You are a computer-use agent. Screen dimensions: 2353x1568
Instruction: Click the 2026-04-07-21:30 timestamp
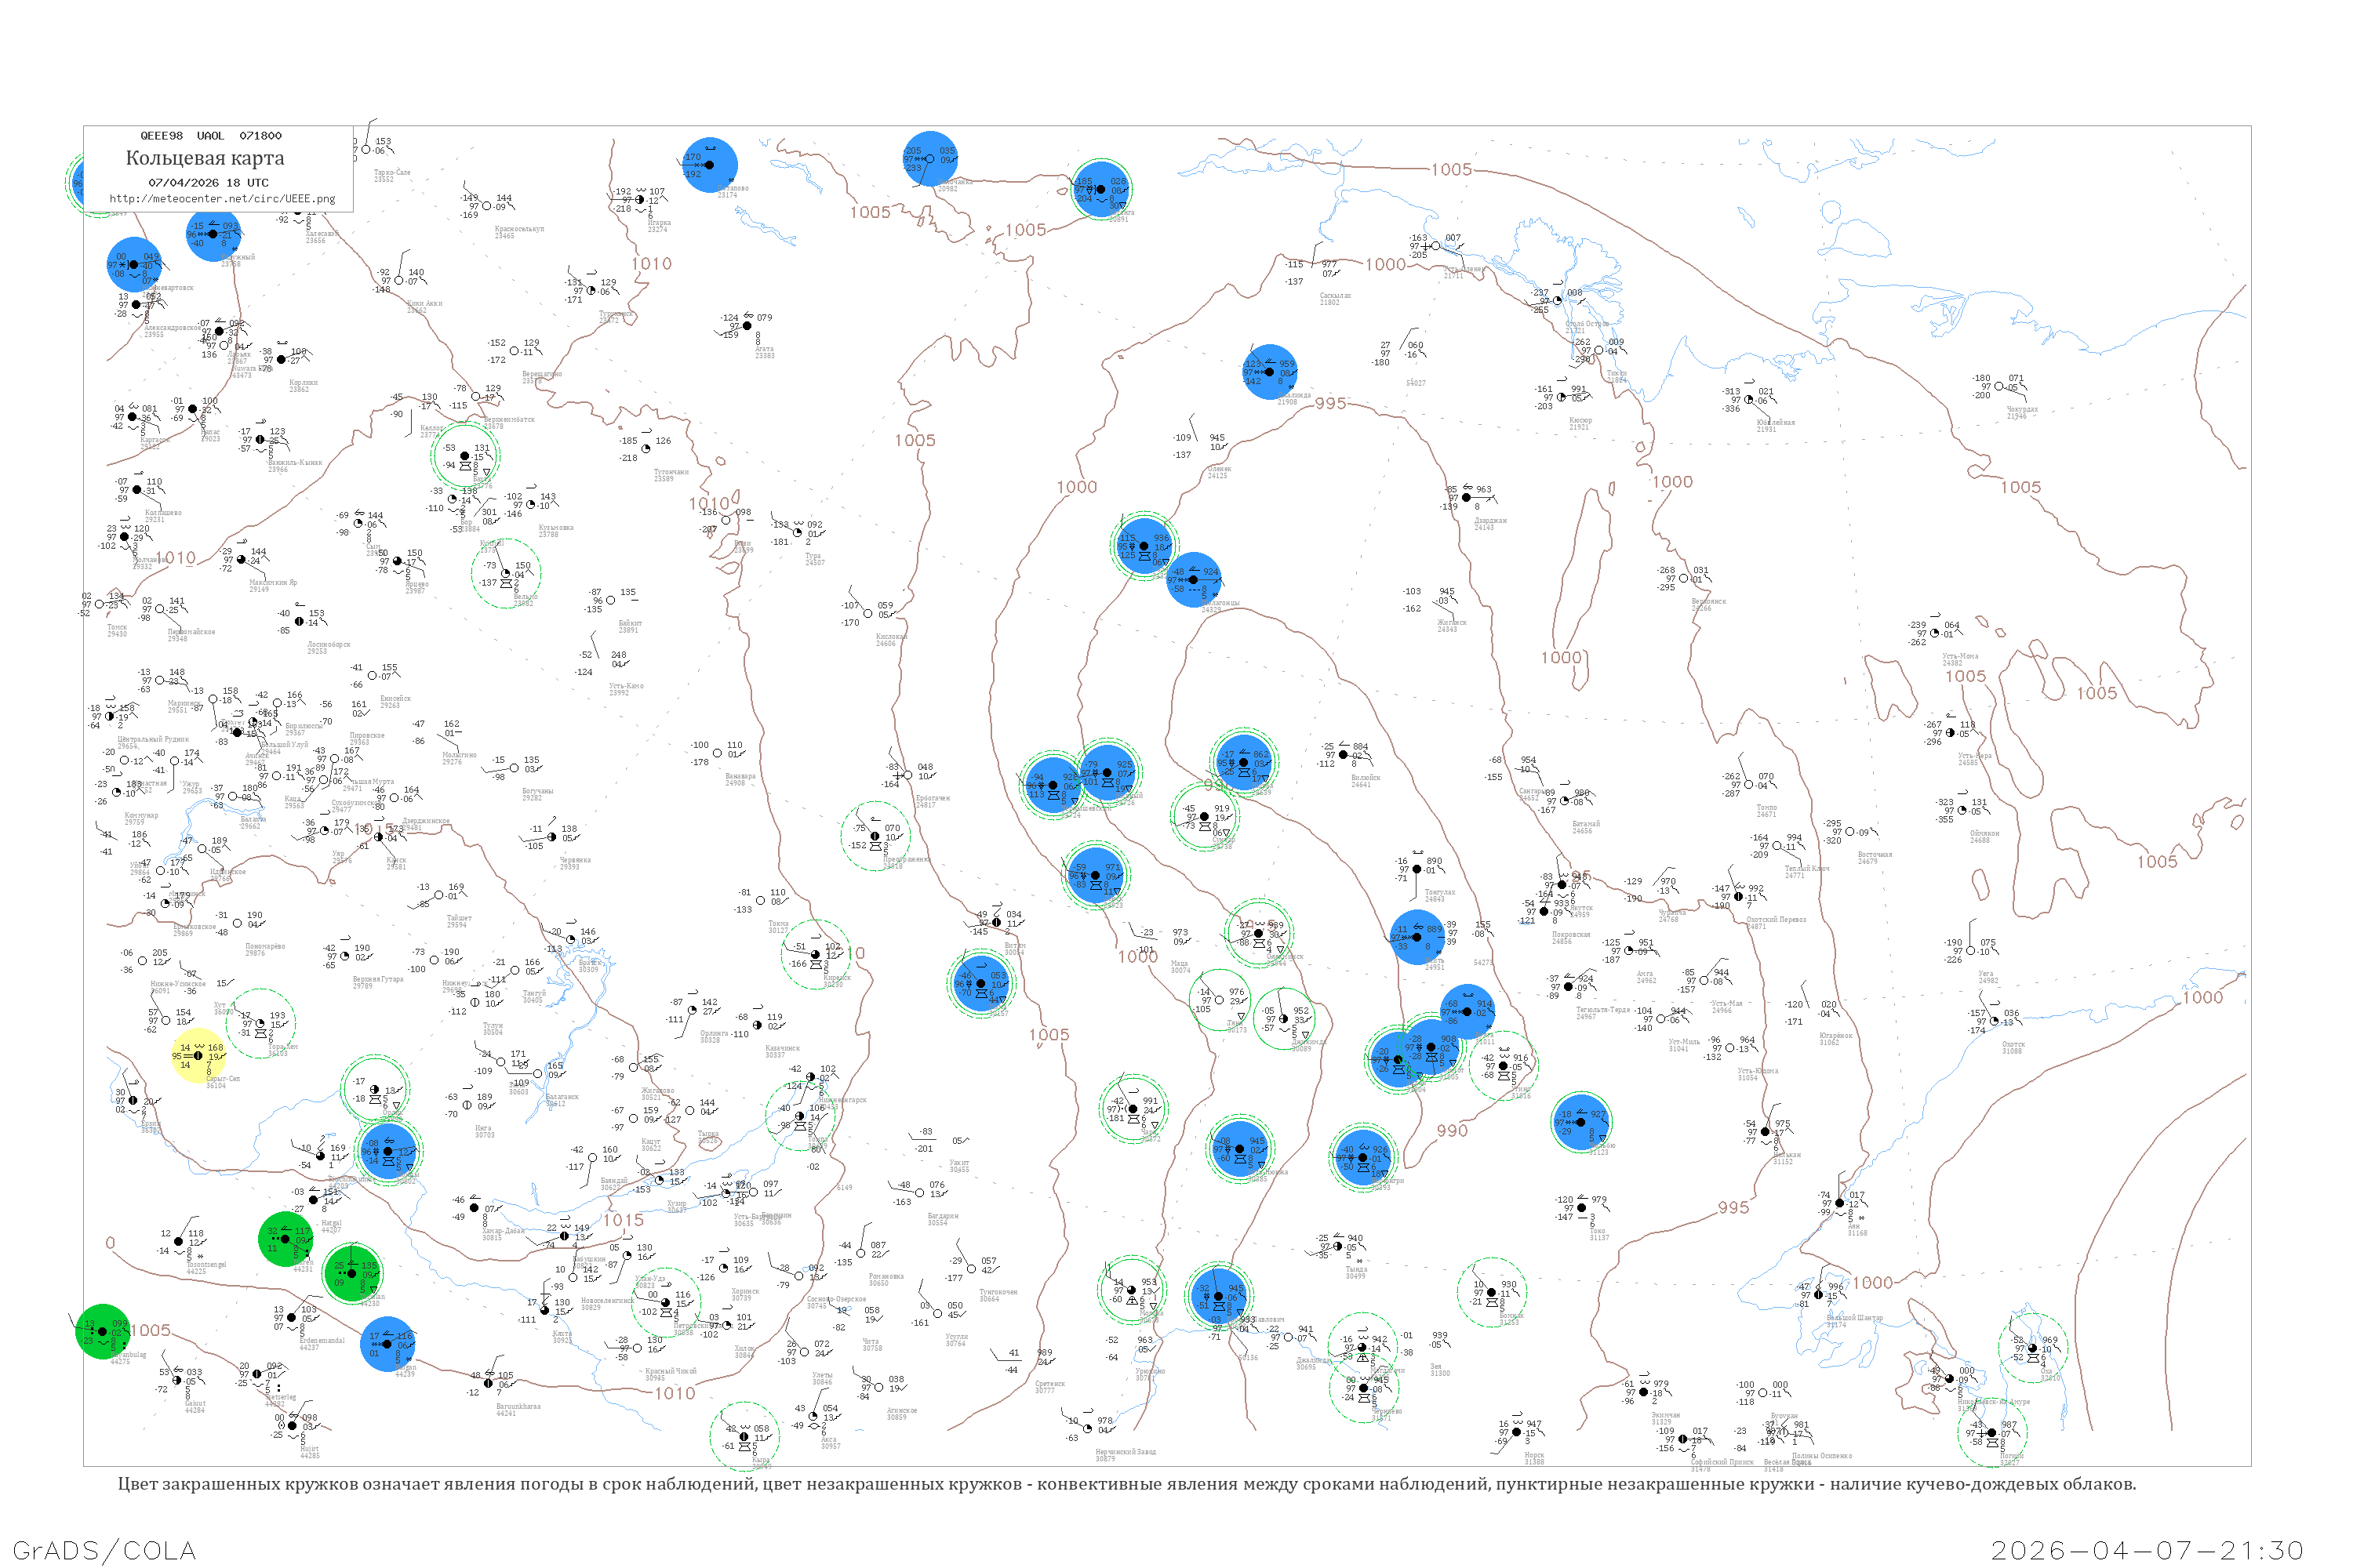tap(2147, 1550)
